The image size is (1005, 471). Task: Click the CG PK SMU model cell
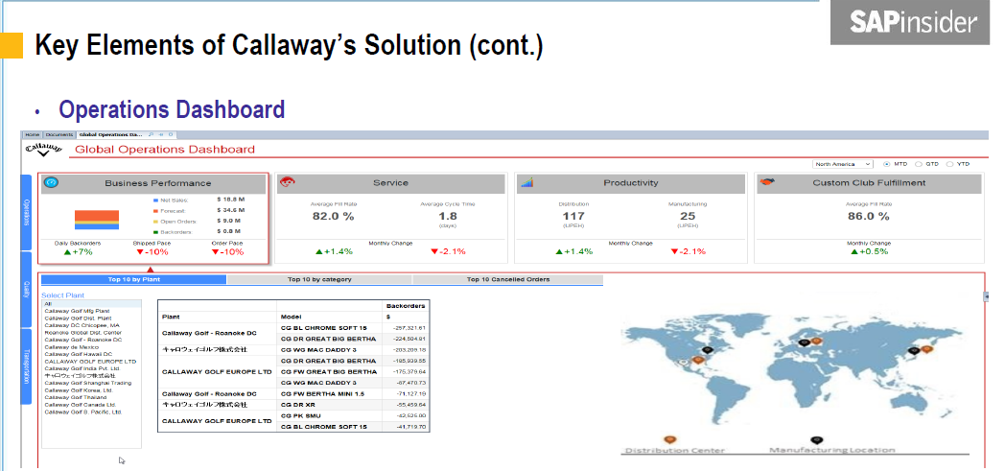tap(328, 415)
